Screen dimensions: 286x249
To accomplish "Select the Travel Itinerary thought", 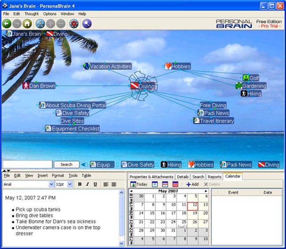I will (x=214, y=121).
